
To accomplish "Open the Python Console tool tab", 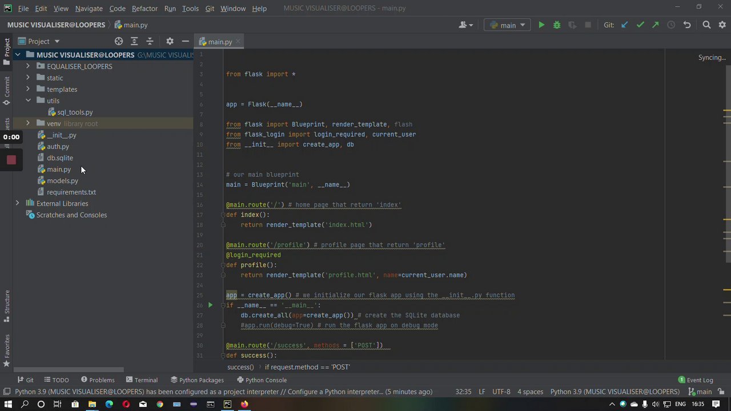I will coord(261,380).
